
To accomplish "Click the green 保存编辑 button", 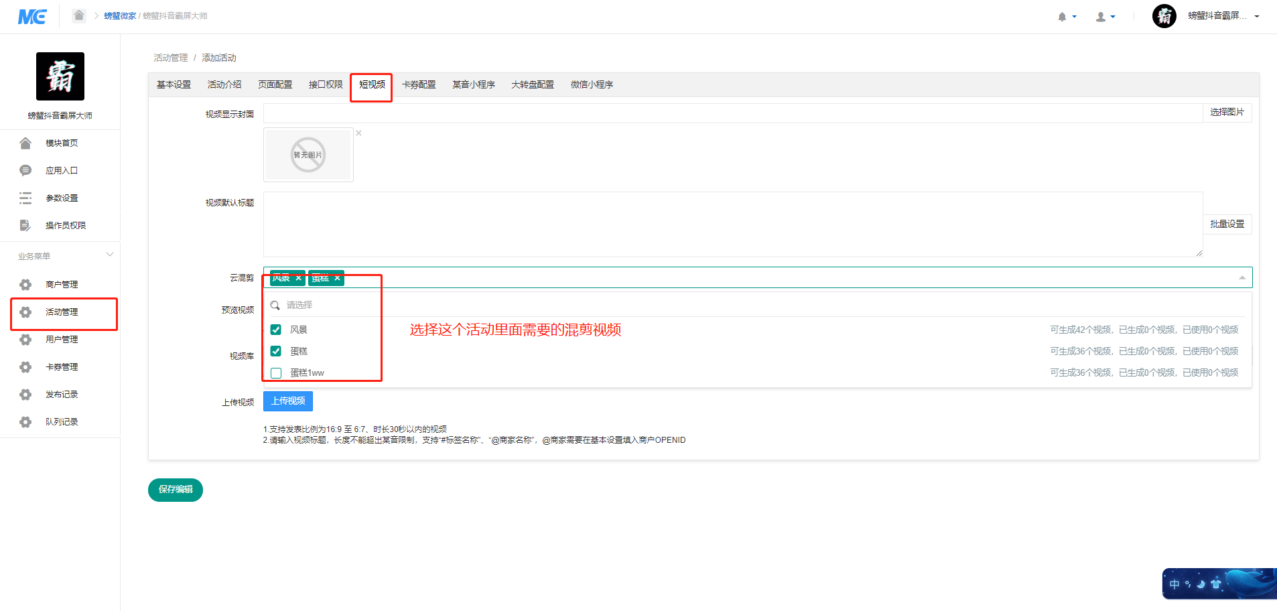I will tap(176, 490).
